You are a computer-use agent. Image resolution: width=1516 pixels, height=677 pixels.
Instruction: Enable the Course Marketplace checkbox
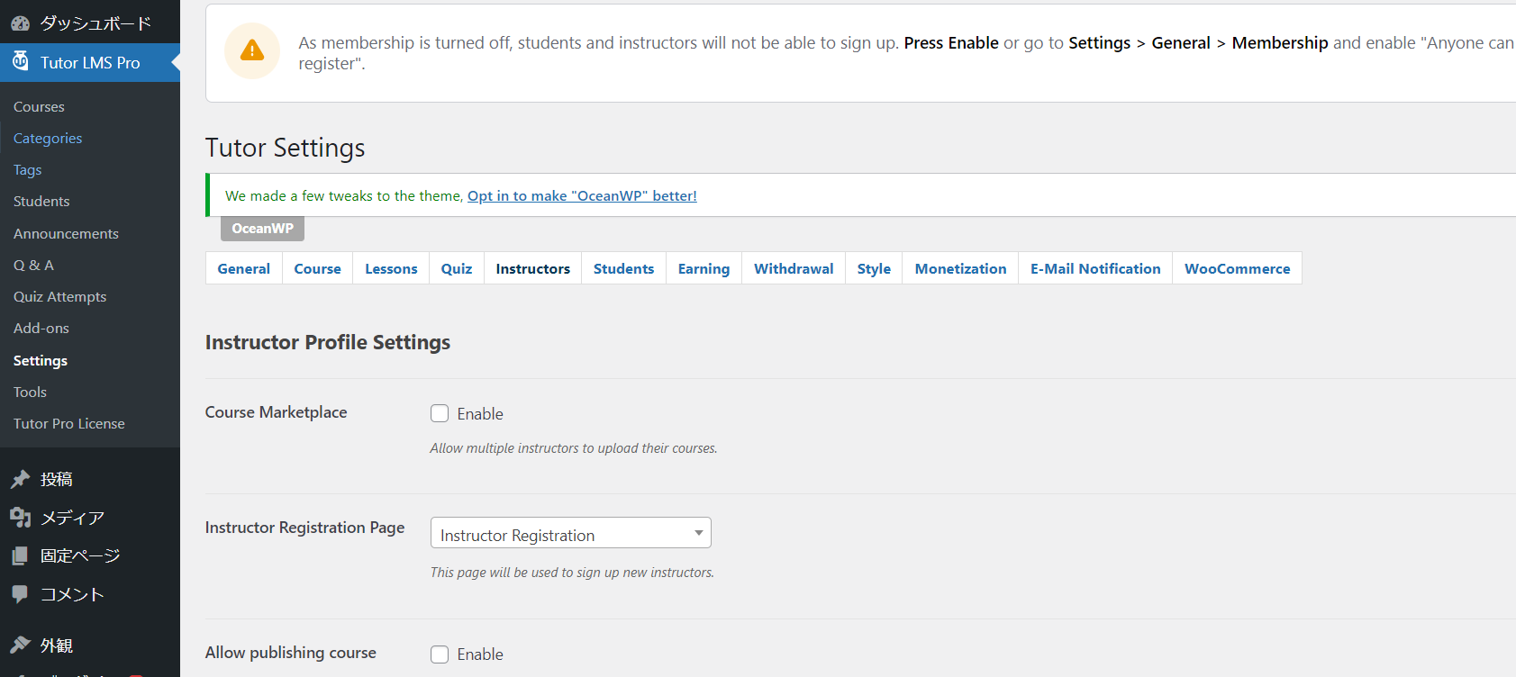(x=440, y=413)
